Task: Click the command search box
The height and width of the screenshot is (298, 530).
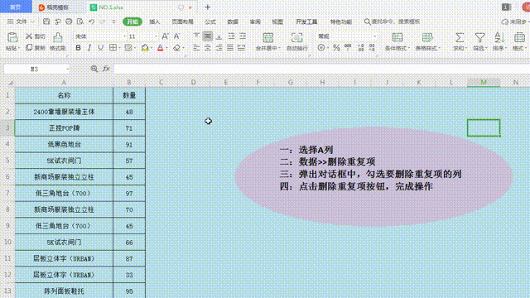Action: pyautogui.click(x=392, y=22)
